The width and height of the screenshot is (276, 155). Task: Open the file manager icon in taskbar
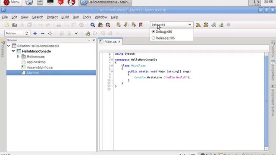(40, 2)
